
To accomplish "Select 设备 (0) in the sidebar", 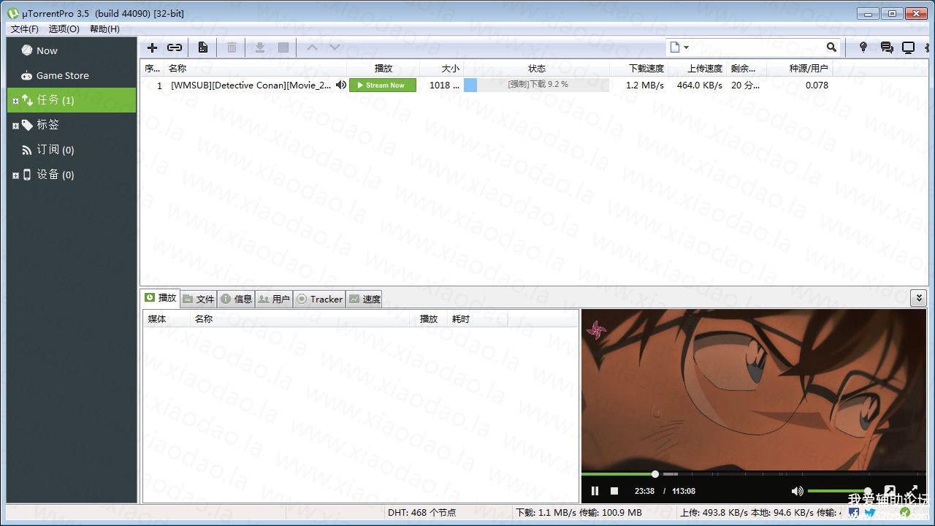I will 72,175.
